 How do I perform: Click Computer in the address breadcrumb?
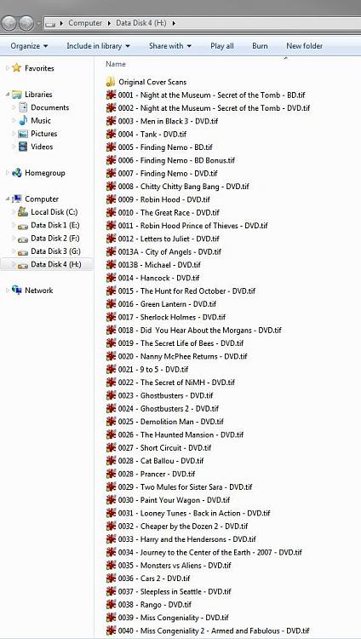coord(85,23)
